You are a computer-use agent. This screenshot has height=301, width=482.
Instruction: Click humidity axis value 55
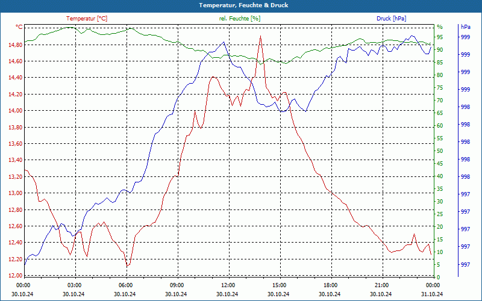(440, 138)
